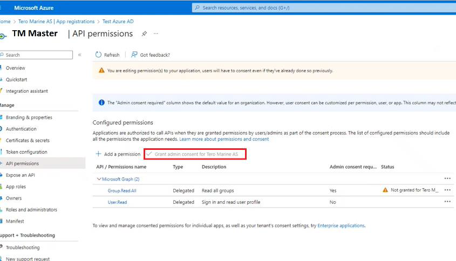This screenshot has width=456, height=261.
Task: Click the top search resources field
Action: 324,8
